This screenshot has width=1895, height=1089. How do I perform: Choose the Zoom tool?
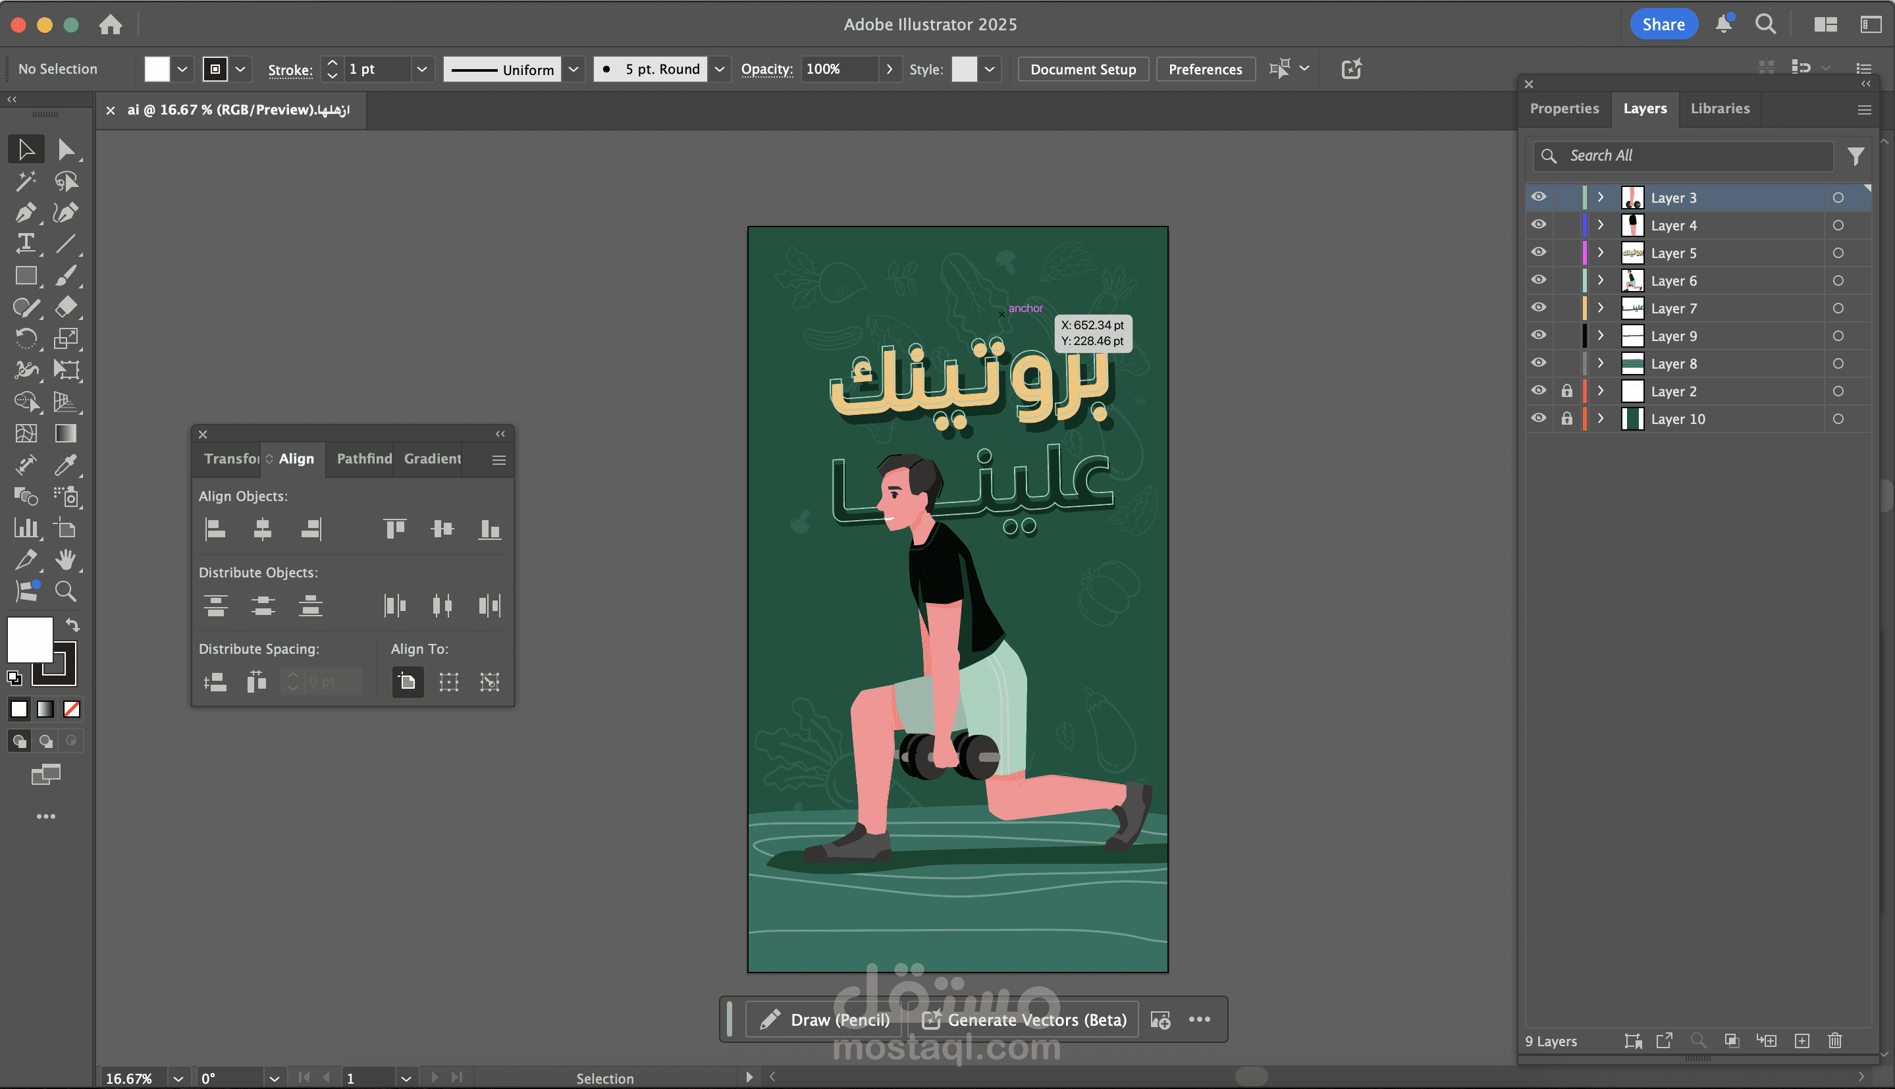(66, 592)
